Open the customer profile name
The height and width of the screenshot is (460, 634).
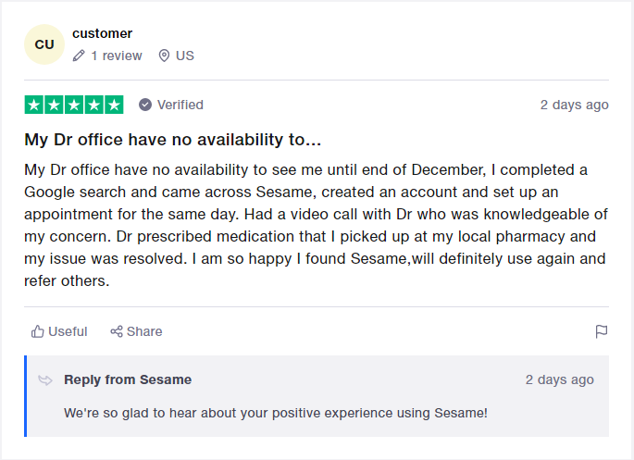tap(103, 33)
